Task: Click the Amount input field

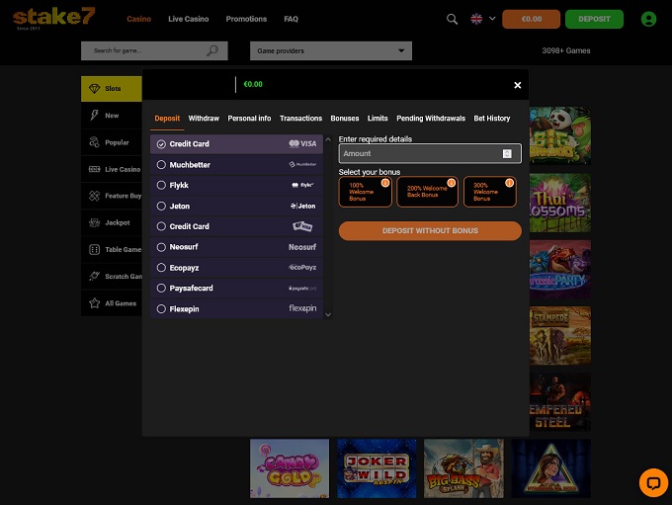Action: 420,153
